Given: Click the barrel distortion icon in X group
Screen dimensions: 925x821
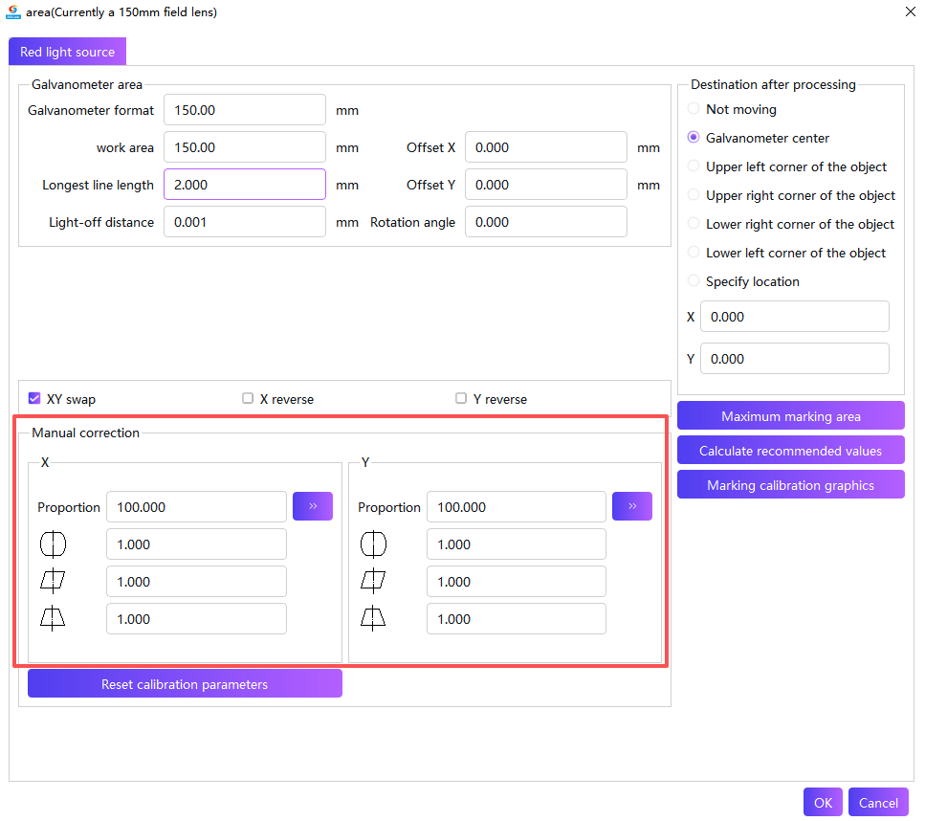Looking at the screenshot, I should 54,544.
